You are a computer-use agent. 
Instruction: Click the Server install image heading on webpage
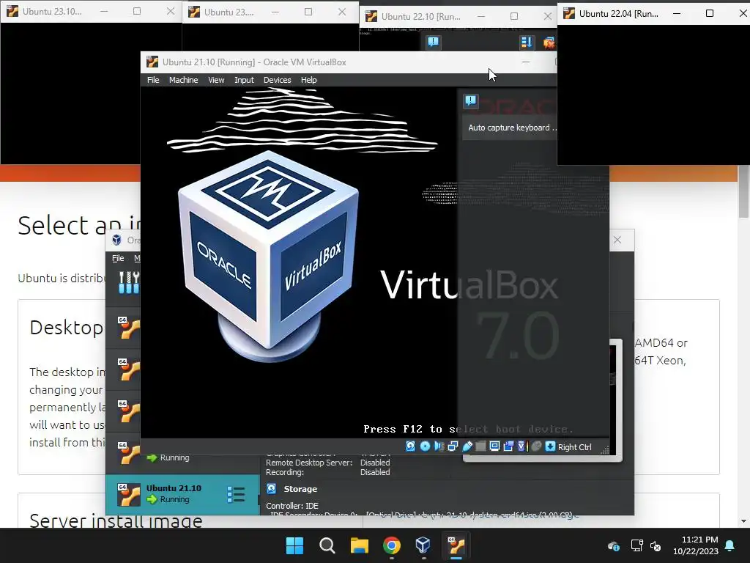point(116,520)
